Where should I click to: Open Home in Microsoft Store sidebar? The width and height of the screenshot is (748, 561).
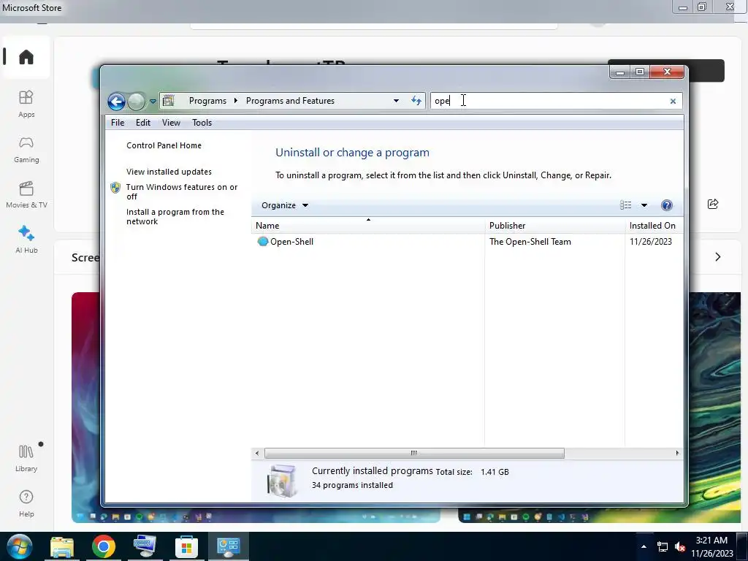coord(26,57)
